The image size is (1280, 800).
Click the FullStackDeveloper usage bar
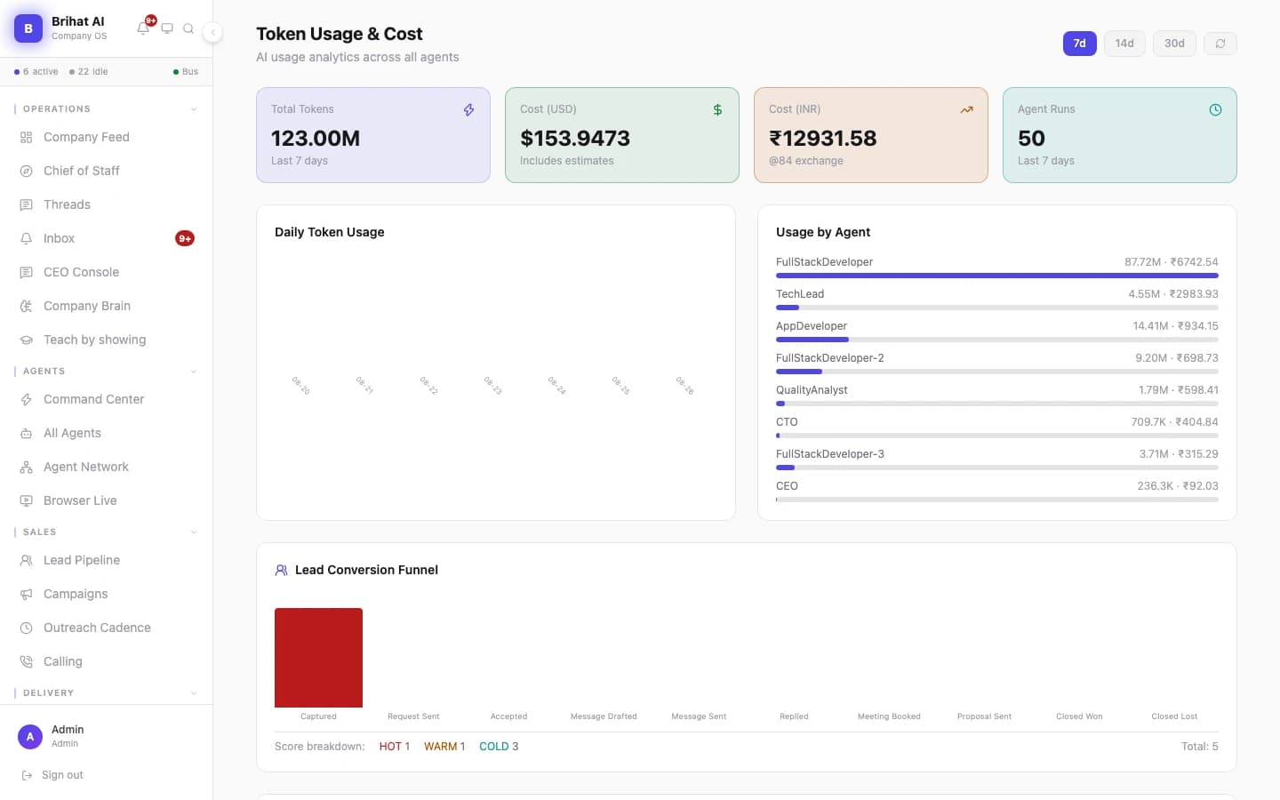997,276
